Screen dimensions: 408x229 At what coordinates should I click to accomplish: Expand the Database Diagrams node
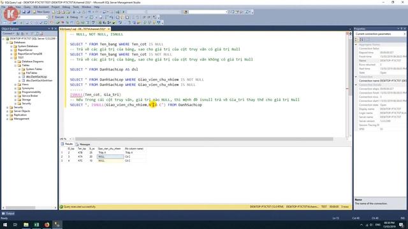click(15, 62)
